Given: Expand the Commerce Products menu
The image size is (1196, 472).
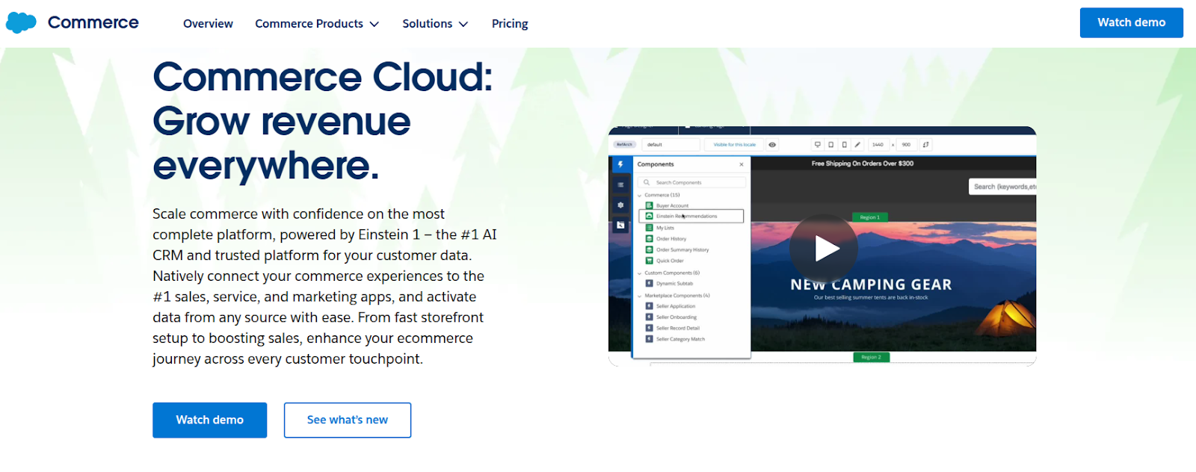Looking at the screenshot, I should (317, 24).
